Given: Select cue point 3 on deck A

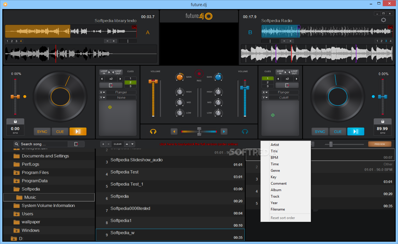Looking at the screenshot, I should (130, 86).
